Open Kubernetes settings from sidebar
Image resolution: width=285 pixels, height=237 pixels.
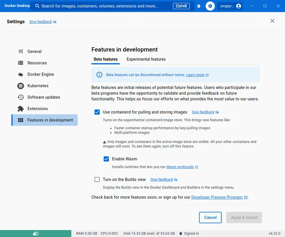click(x=38, y=86)
